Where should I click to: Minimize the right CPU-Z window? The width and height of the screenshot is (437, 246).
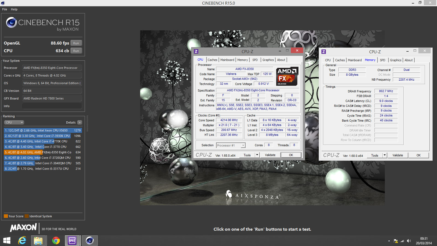click(407, 51)
